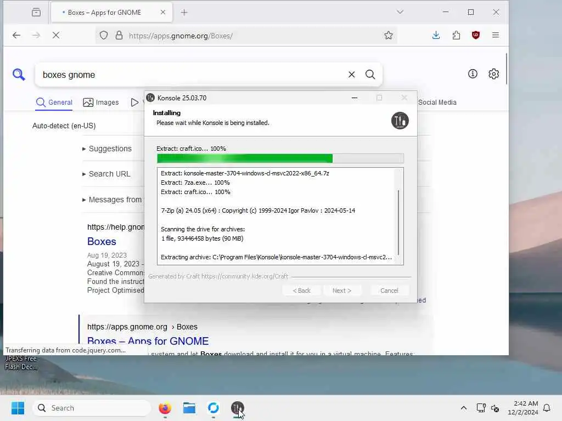Open a new tab with plus button
Image resolution: width=562 pixels, height=421 pixels.
tap(184, 13)
